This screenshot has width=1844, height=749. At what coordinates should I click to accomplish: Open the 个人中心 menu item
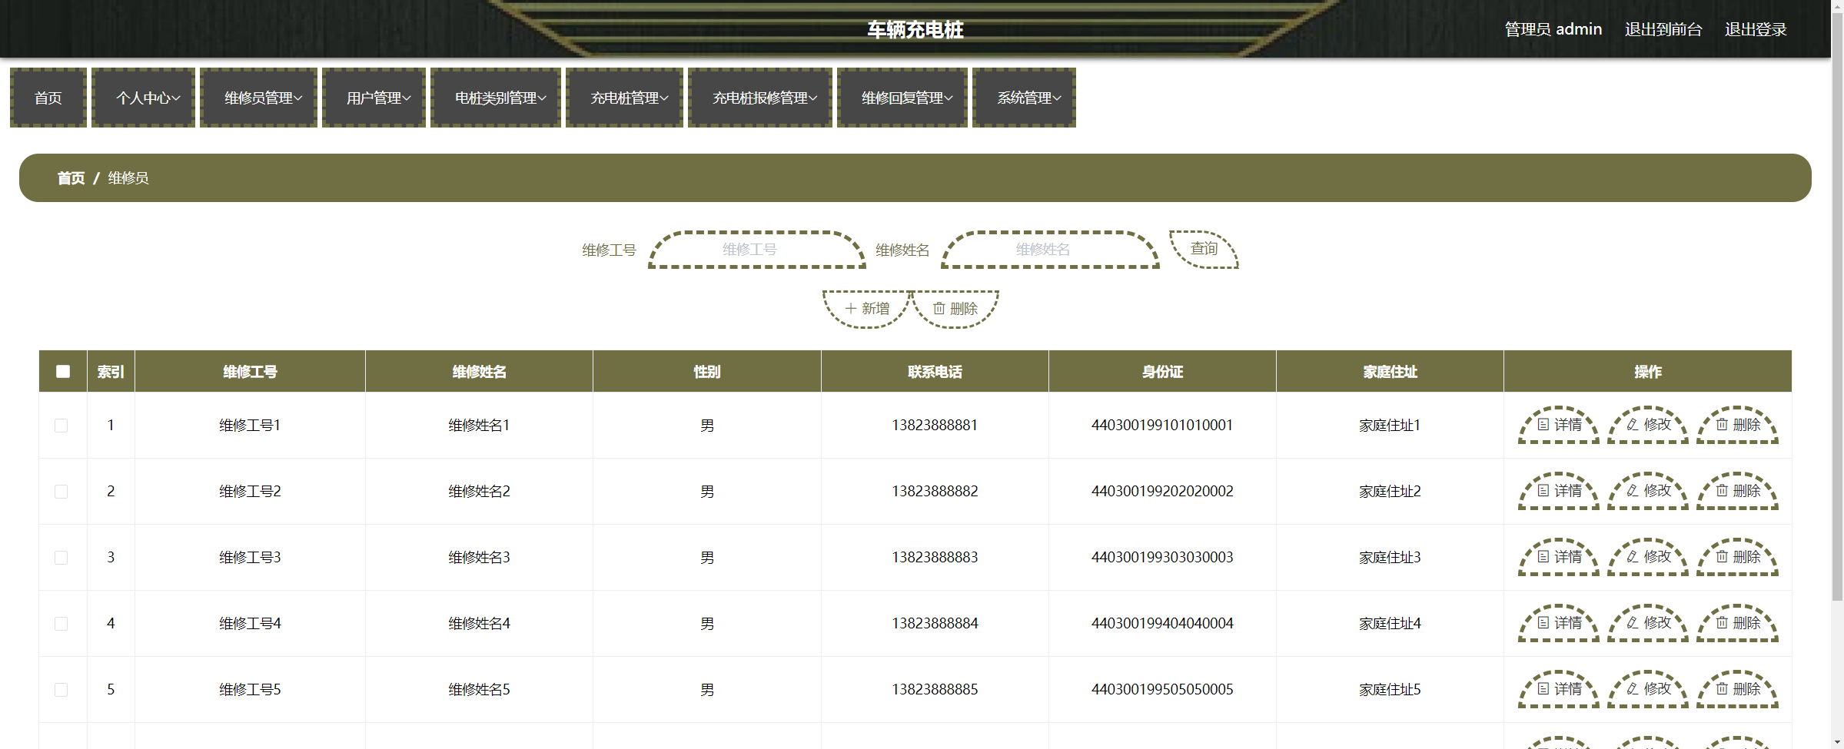click(143, 98)
